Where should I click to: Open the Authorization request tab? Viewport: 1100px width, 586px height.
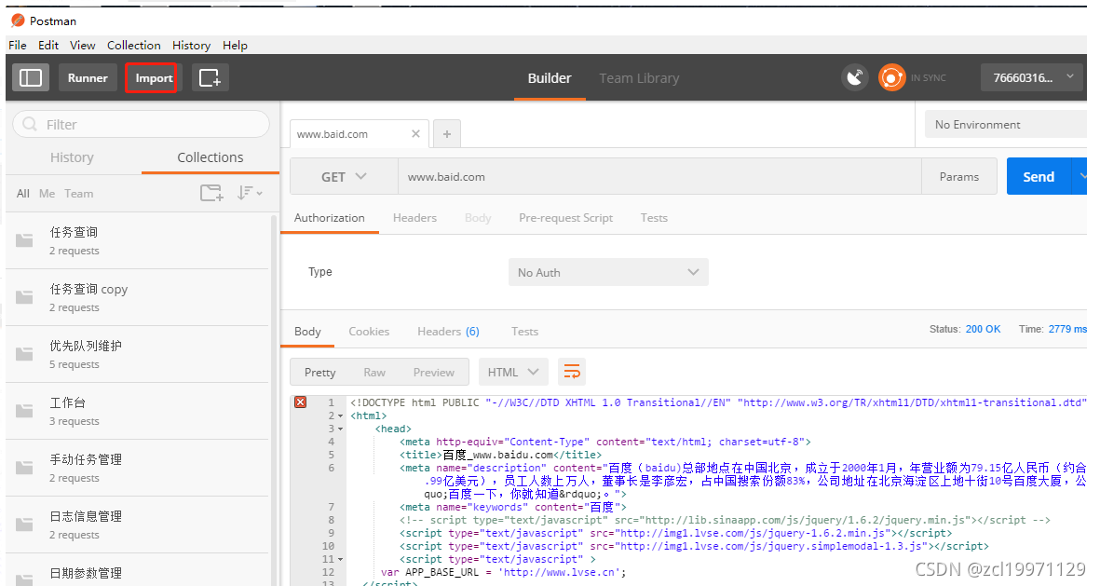click(x=329, y=218)
